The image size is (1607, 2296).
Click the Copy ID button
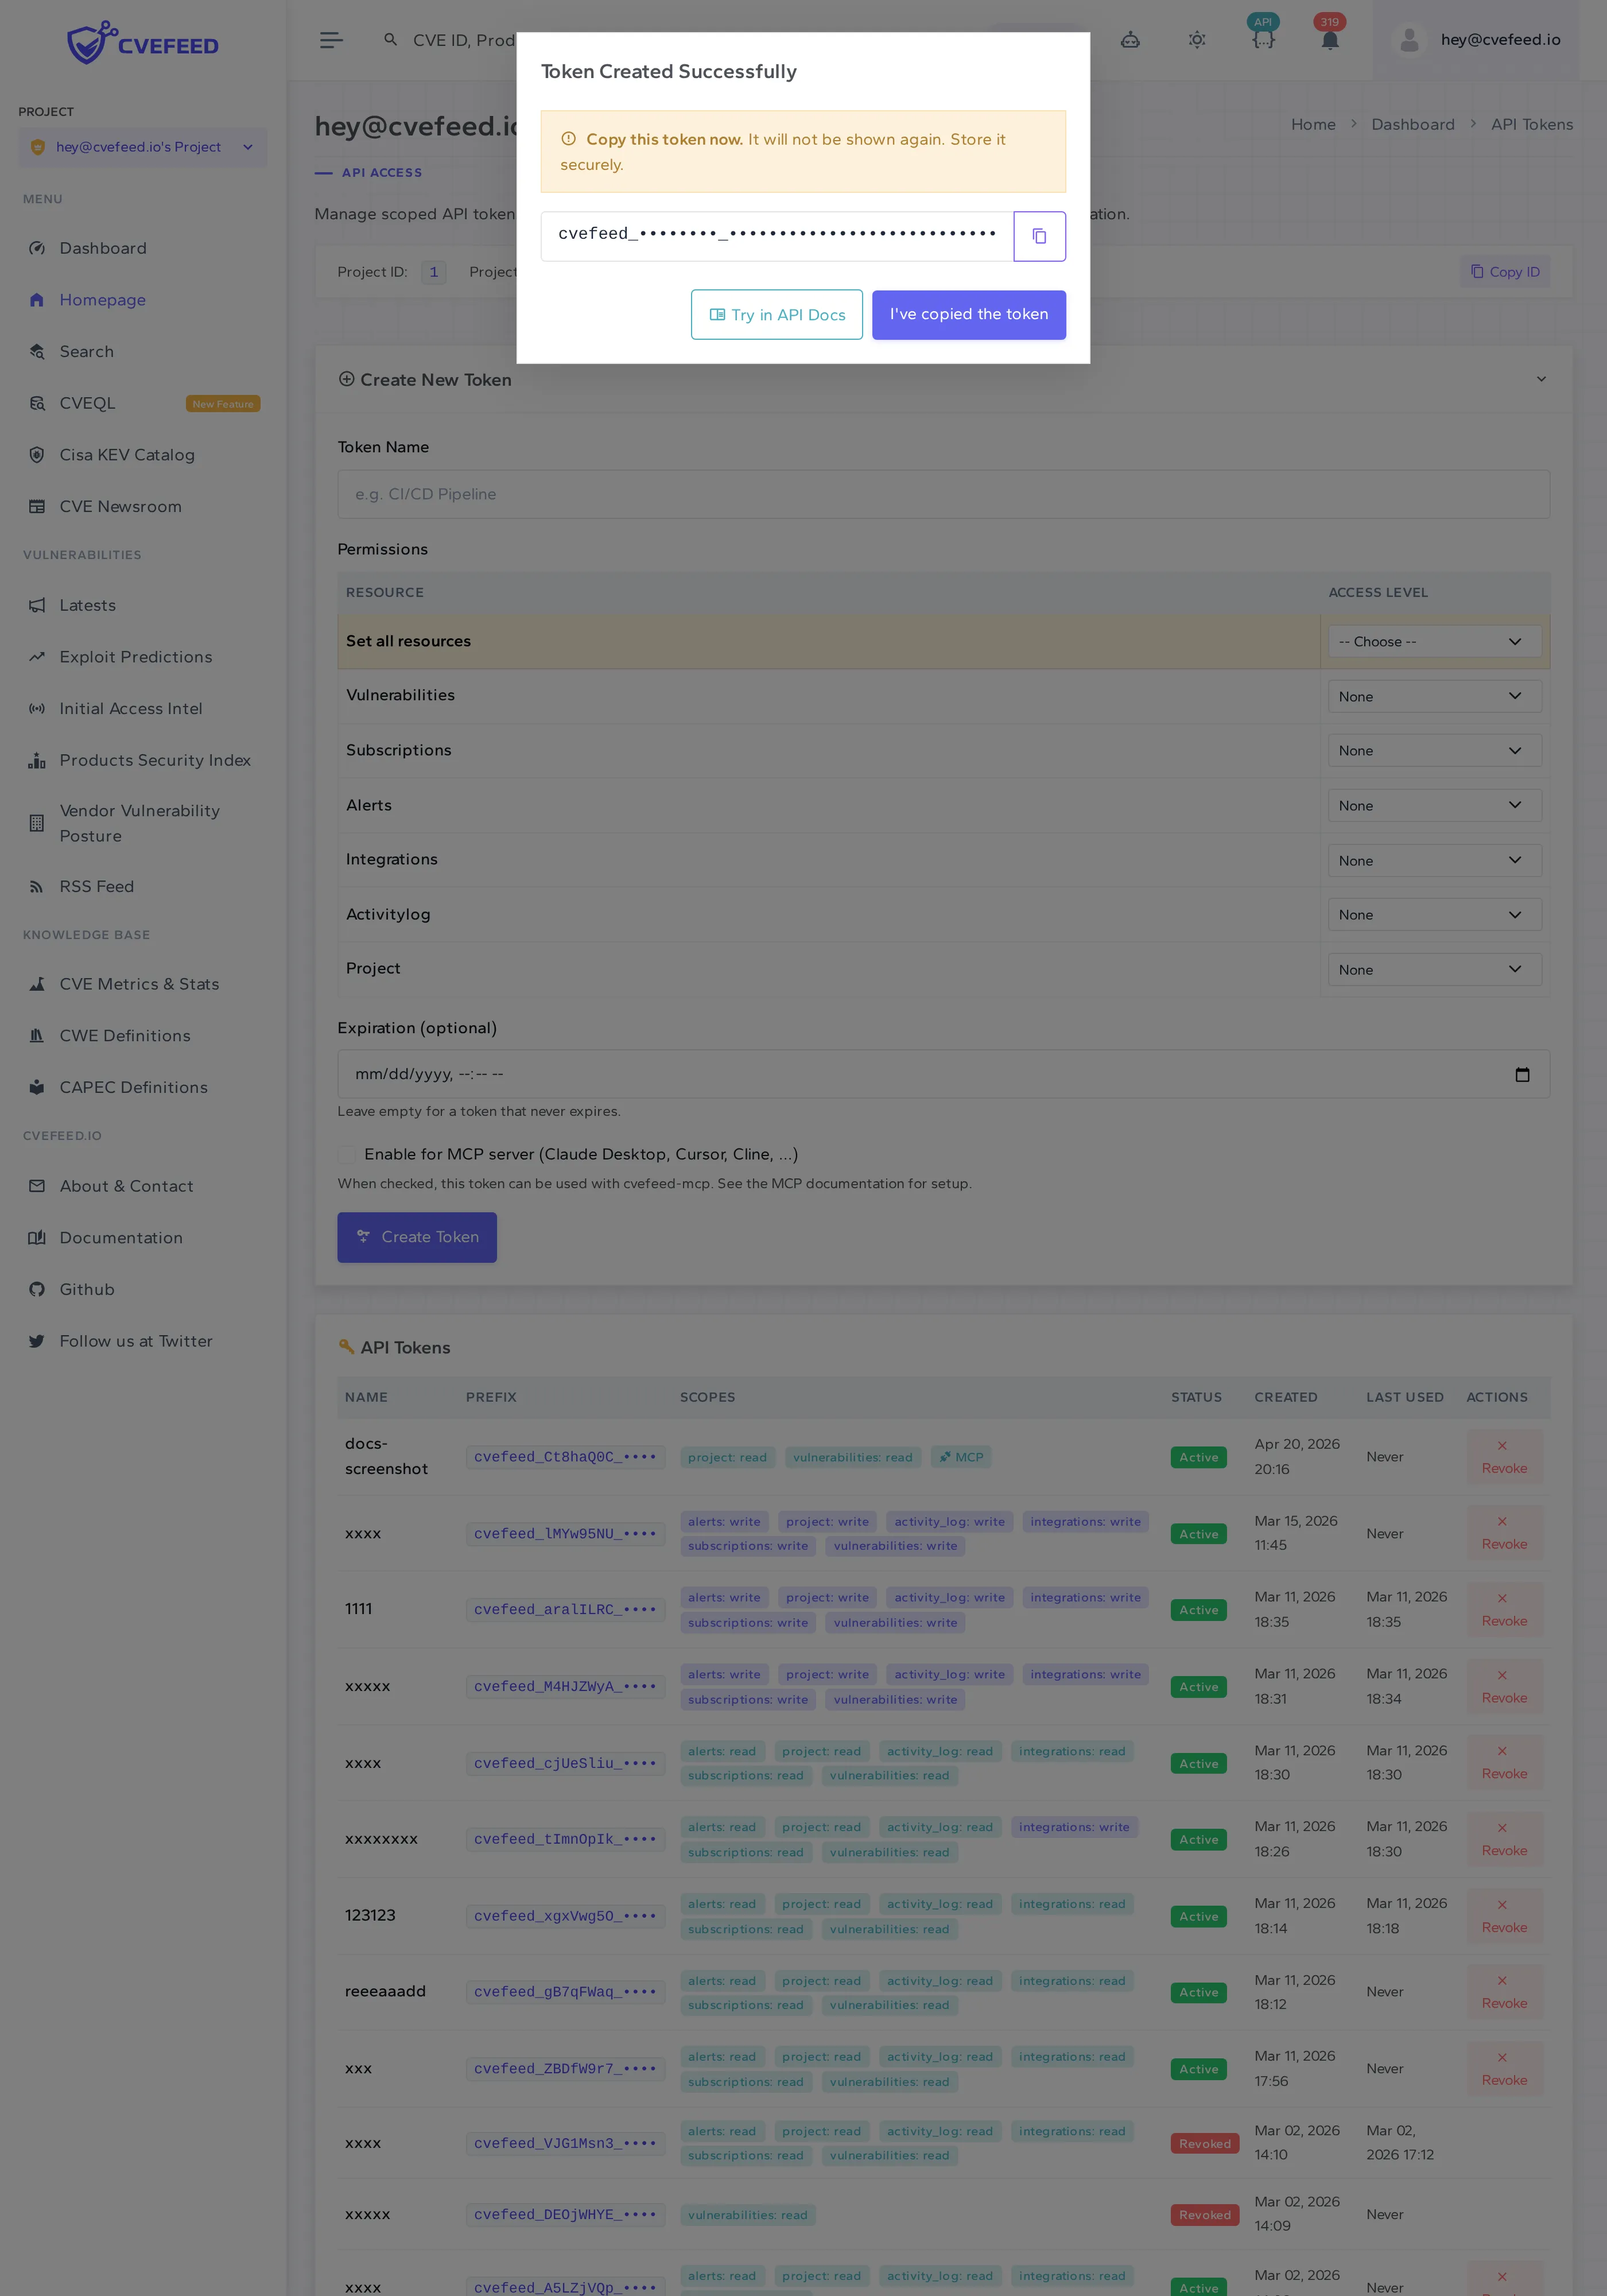pos(1505,272)
